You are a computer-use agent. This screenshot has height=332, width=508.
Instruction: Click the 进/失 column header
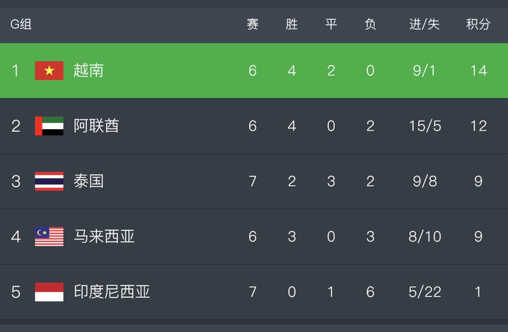(425, 25)
